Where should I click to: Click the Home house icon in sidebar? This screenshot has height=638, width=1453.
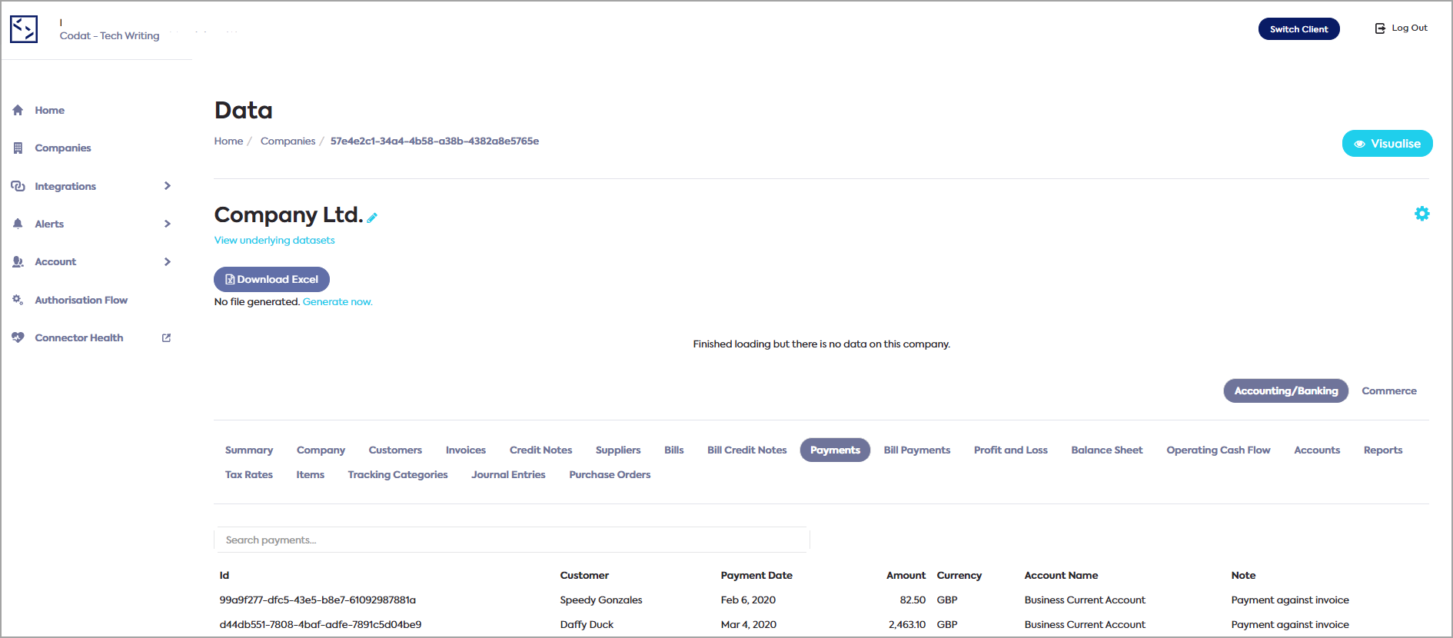[18, 110]
